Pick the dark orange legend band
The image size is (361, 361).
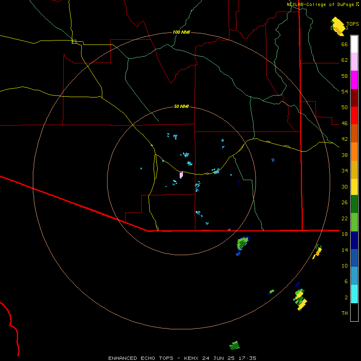[x=354, y=133]
